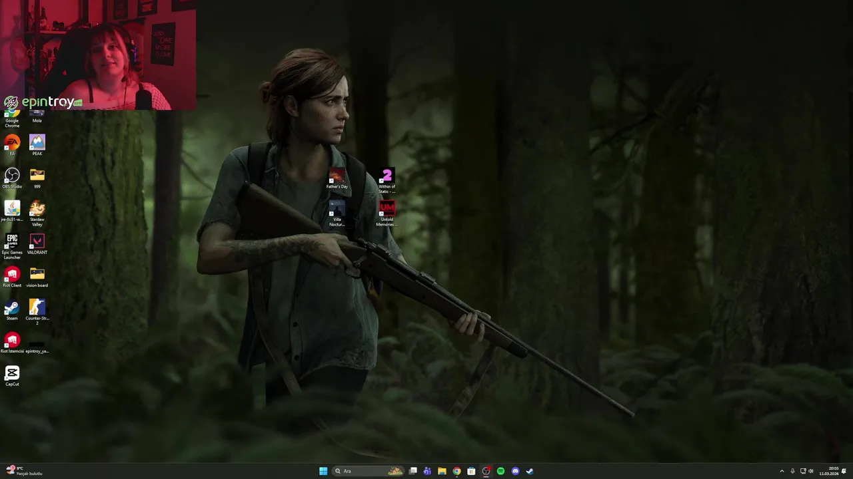Open Steam from the taskbar

click(530, 471)
